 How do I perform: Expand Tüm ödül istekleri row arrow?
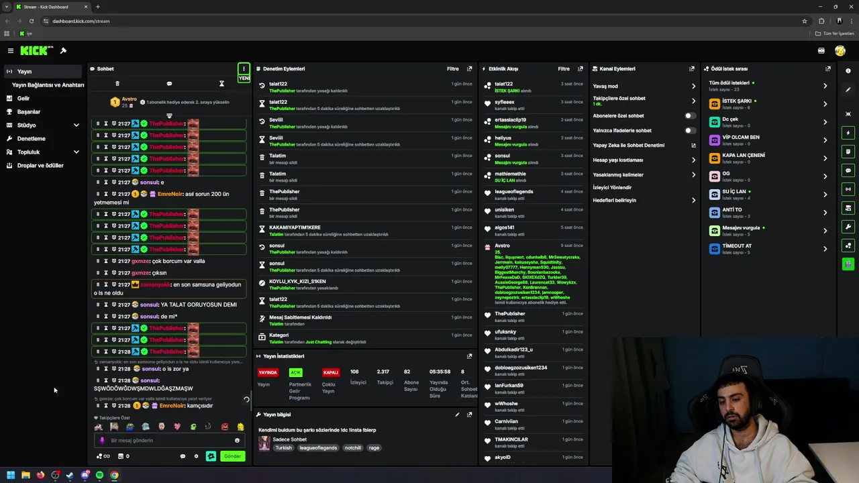click(x=825, y=86)
